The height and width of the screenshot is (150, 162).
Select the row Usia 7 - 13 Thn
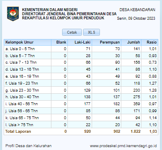81,62
